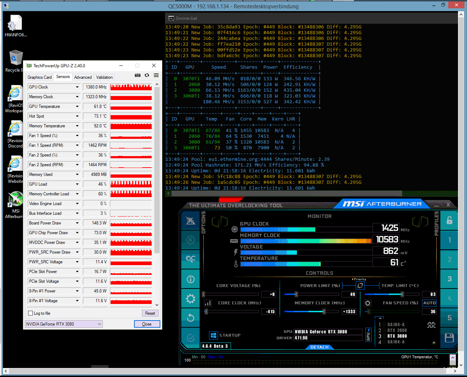Image resolution: width=467 pixels, height=377 pixels.
Task: Click the profile lock icon
Action: tap(449, 221)
